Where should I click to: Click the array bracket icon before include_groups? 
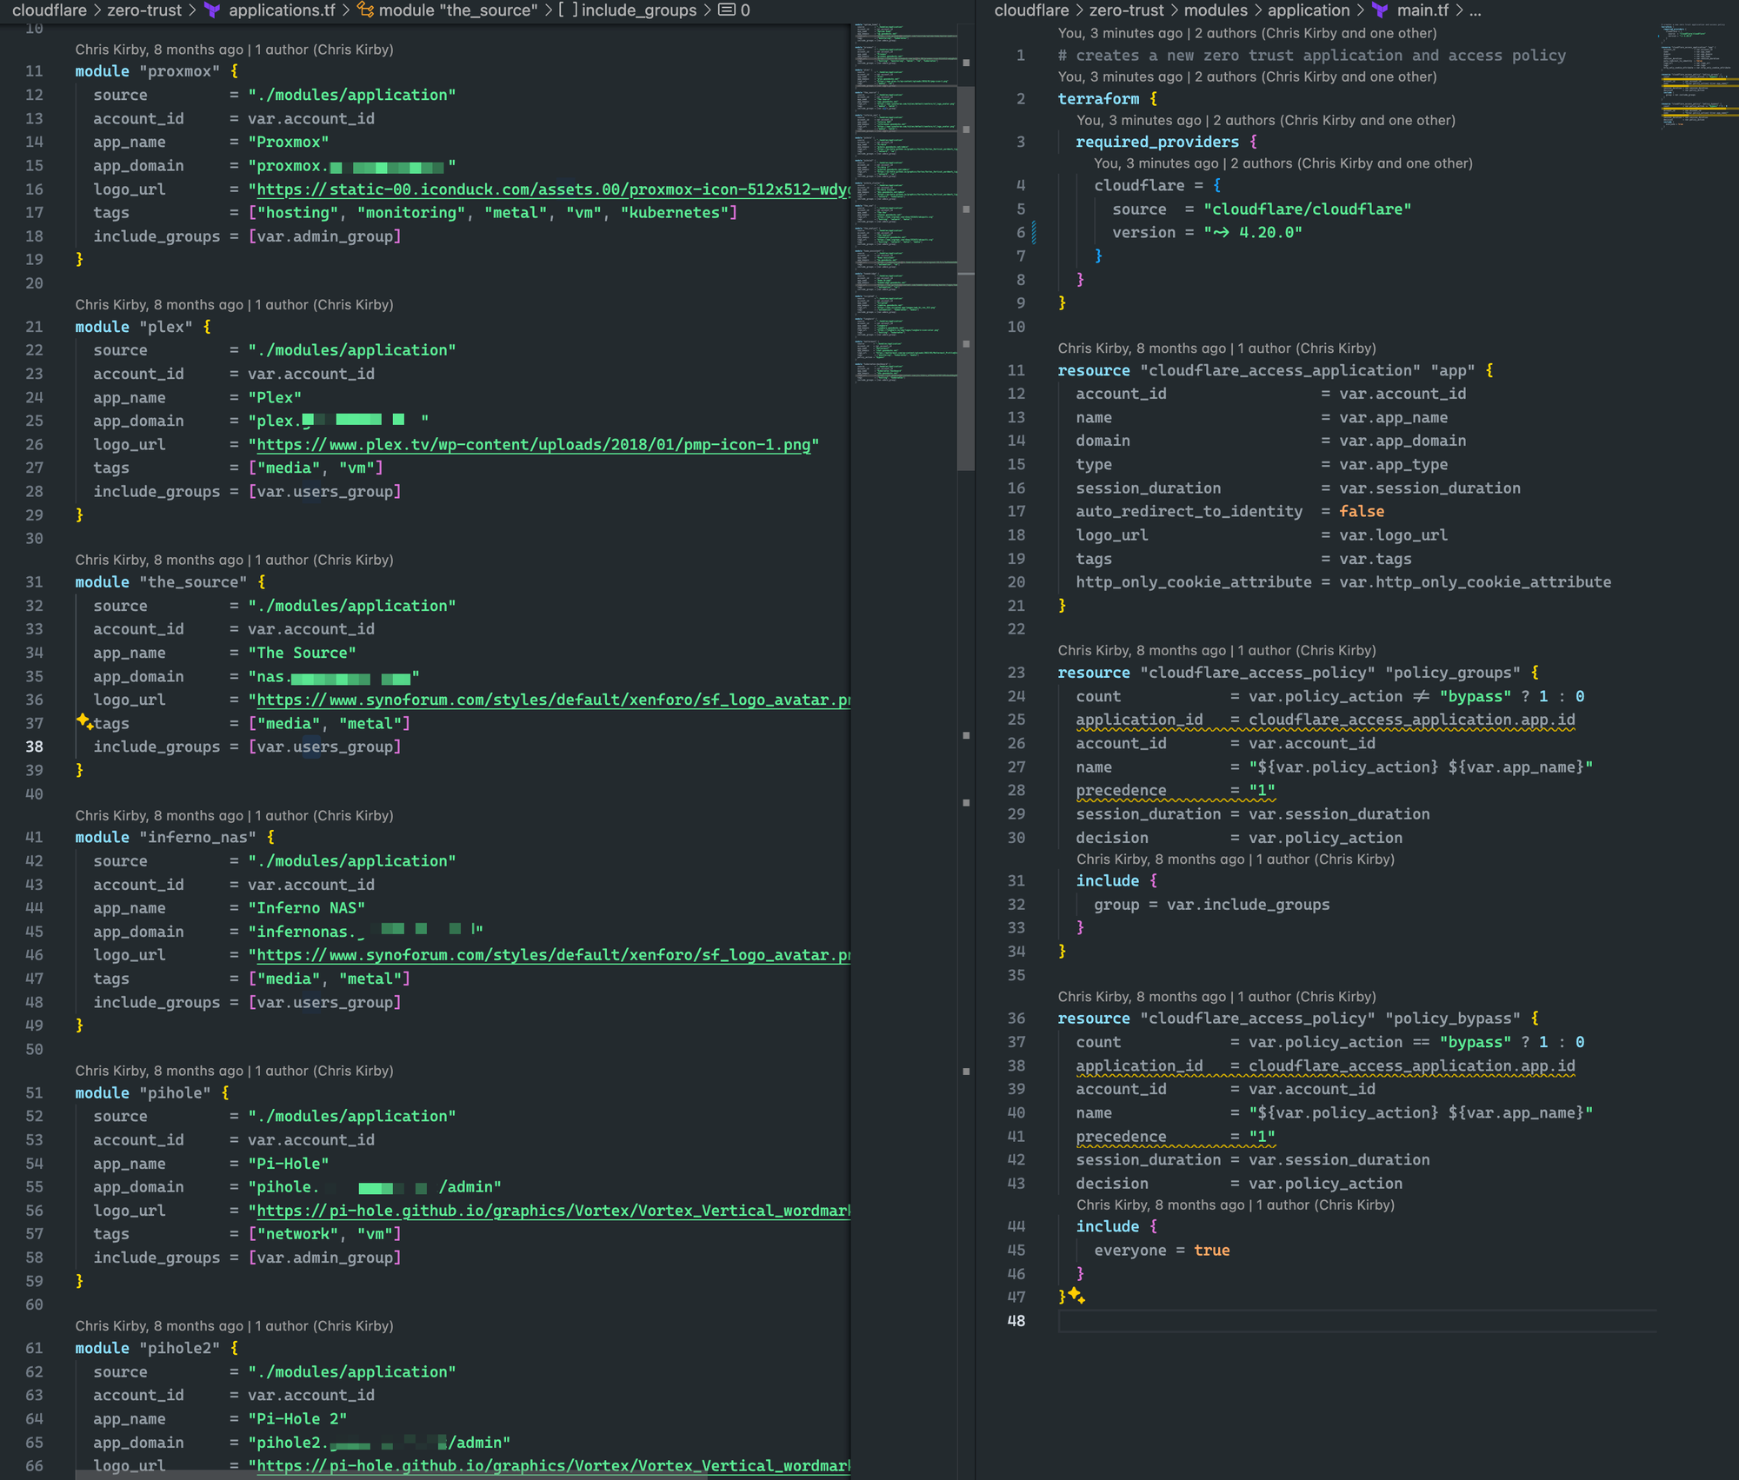coord(568,10)
